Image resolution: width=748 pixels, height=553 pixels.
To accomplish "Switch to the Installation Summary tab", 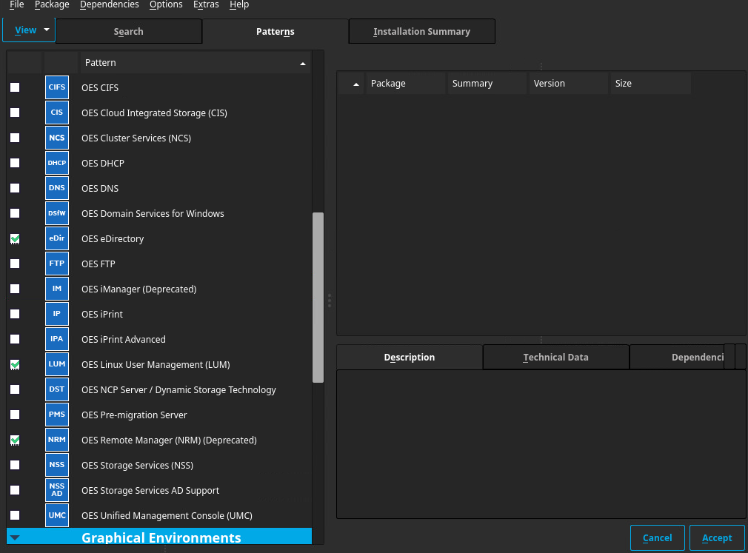I will [421, 32].
